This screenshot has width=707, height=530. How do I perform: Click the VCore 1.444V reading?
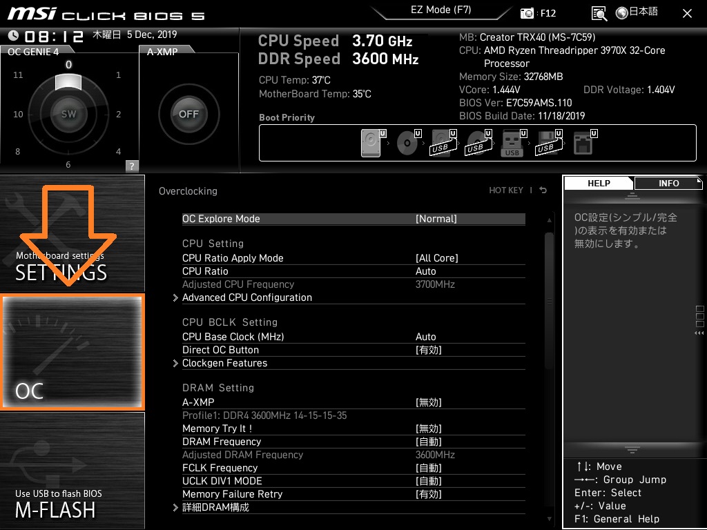[490, 90]
